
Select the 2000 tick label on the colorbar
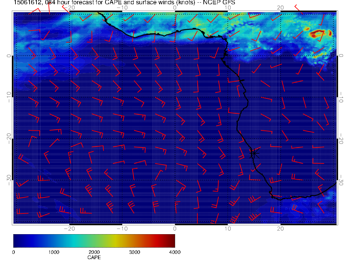click(x=94, y=252)
